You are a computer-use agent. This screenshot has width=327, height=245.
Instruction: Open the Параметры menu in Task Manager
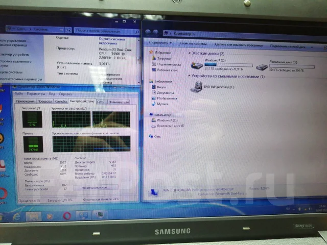(36, 94)
